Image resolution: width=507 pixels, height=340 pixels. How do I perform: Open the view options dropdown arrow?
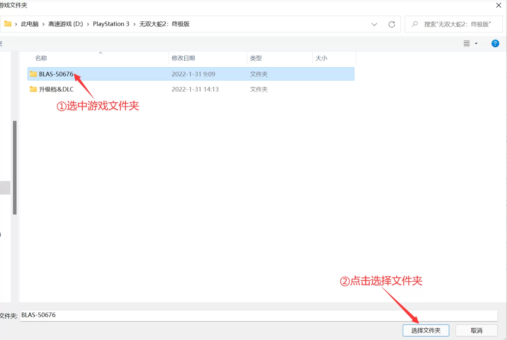(476, 44)
